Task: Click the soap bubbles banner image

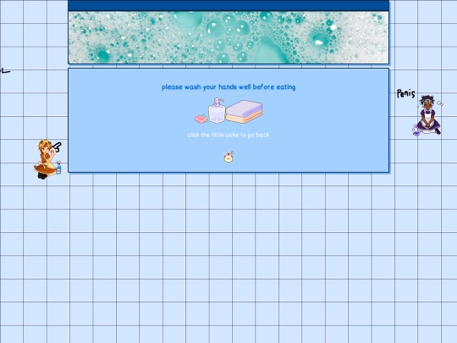Action: (228, 37)
